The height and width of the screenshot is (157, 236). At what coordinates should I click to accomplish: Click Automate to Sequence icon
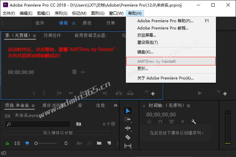point(79,143)
